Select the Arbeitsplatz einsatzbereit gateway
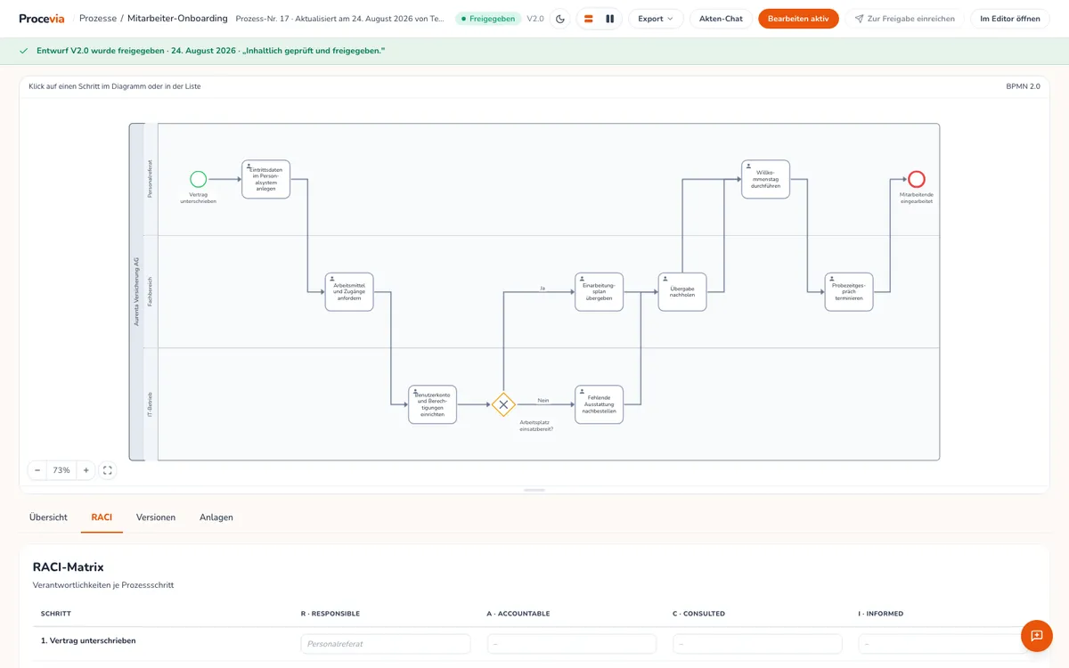 coord(503,404)
